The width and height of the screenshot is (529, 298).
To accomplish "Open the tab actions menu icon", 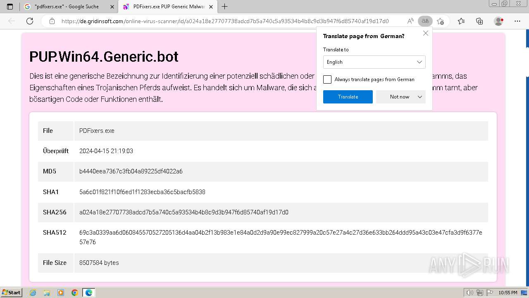I will coord(10,7).
